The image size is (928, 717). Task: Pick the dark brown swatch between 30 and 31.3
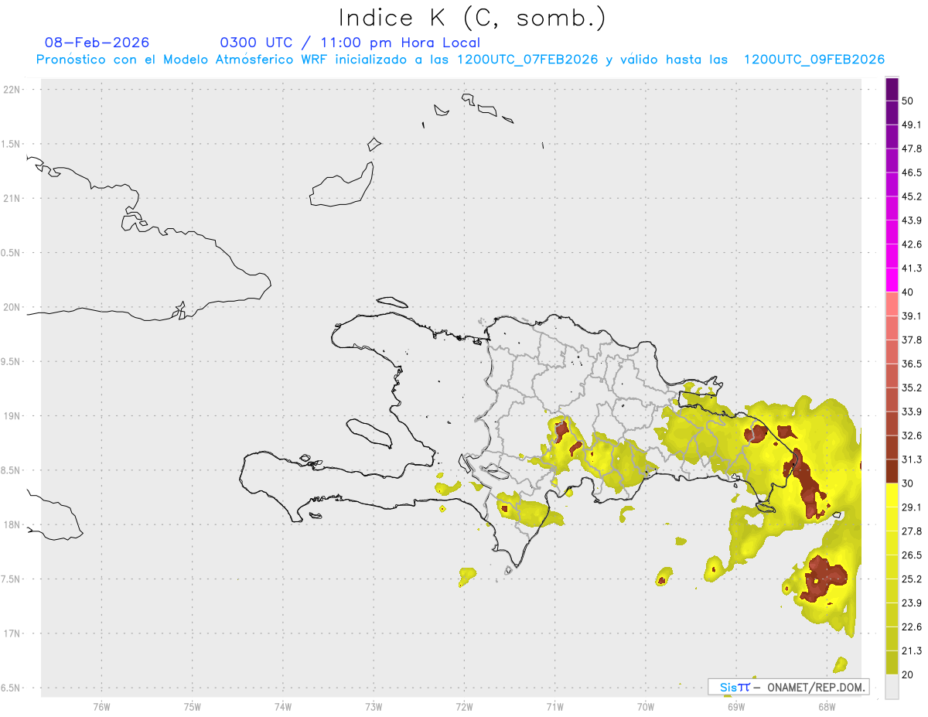coord(892,471)
